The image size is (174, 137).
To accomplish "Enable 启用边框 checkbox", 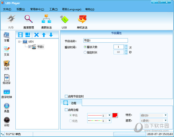I will coord(66,110).
